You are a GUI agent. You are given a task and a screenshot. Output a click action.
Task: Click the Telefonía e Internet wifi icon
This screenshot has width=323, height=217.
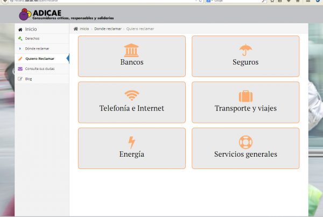[x=131, y=96]
